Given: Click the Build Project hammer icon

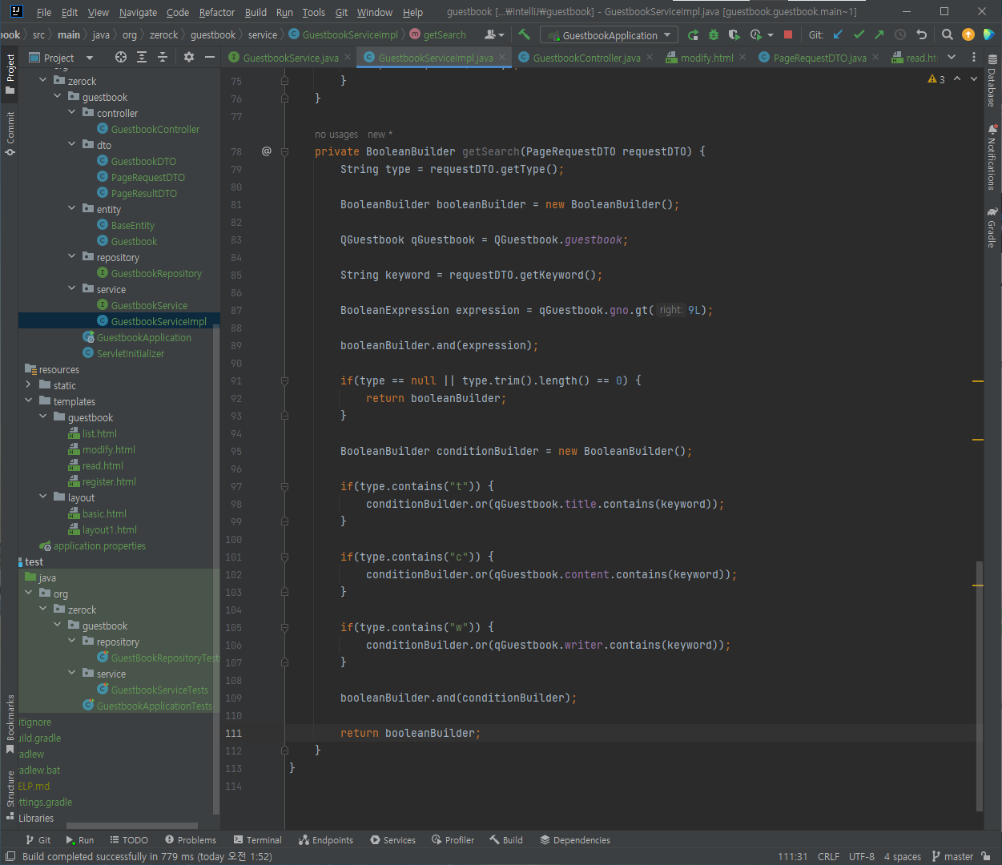Looking at the screenshot, I should pos(525,34).
